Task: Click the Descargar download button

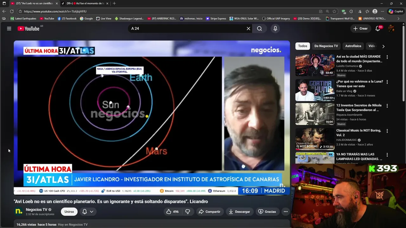Action: (x=239, y=212)
